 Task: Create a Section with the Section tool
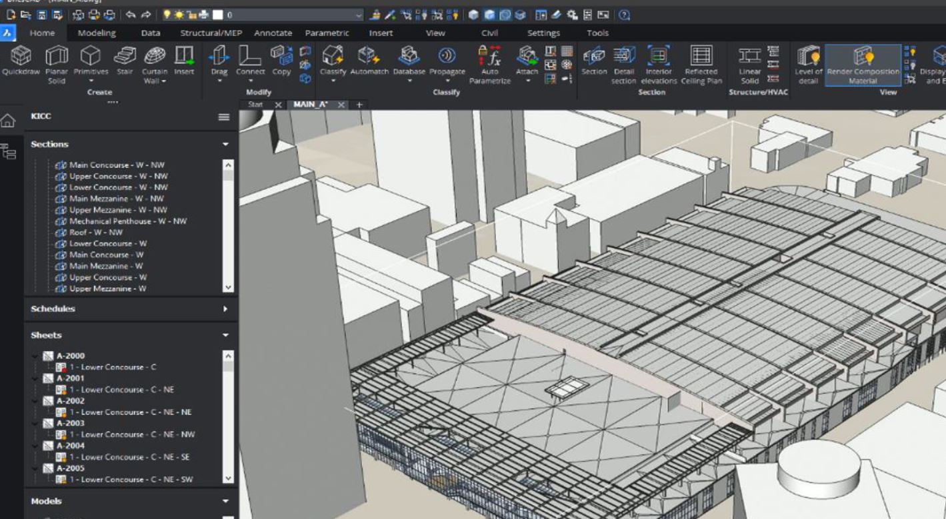point(594,61)
